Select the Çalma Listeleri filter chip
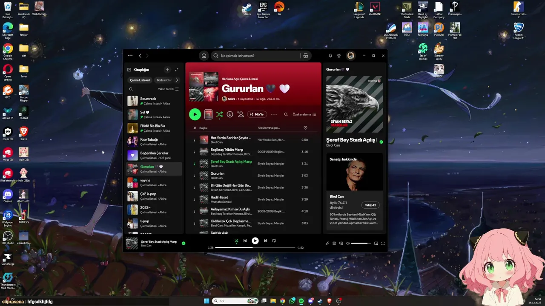The height and width of the screenshot is (306, 545). [x=140, y=80]
